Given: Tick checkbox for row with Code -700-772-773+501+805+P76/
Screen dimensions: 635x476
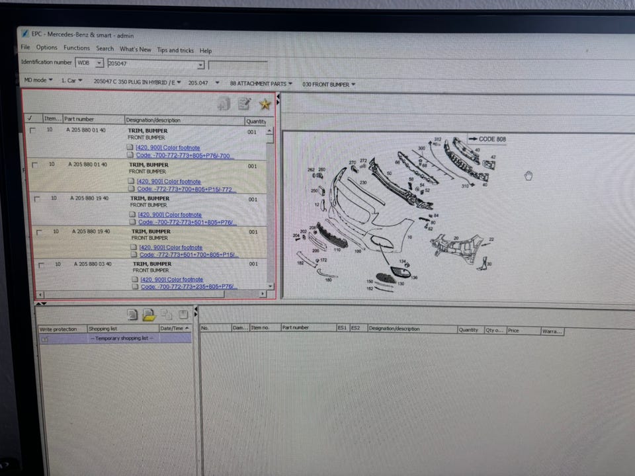Looking at the screenshot, I should (37, 199).
